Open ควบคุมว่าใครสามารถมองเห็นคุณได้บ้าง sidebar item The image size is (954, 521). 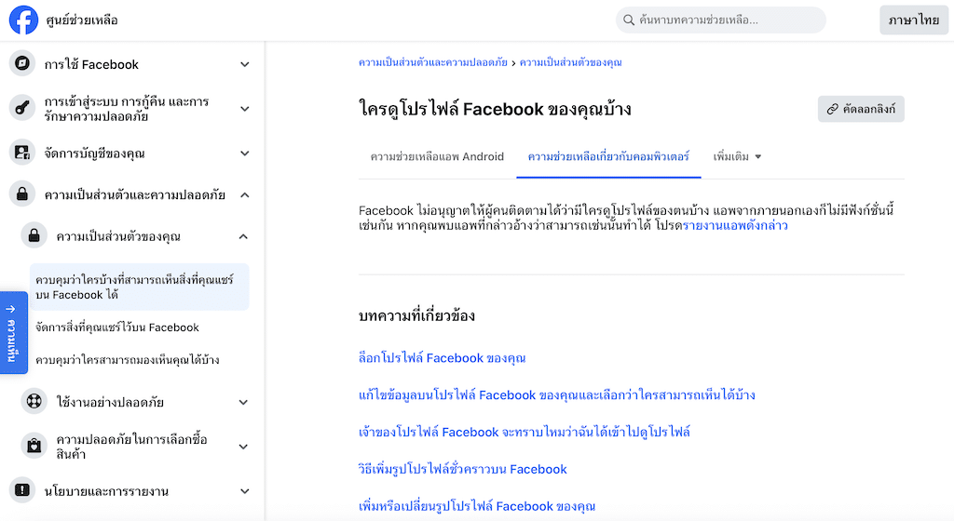click(127, 359)
